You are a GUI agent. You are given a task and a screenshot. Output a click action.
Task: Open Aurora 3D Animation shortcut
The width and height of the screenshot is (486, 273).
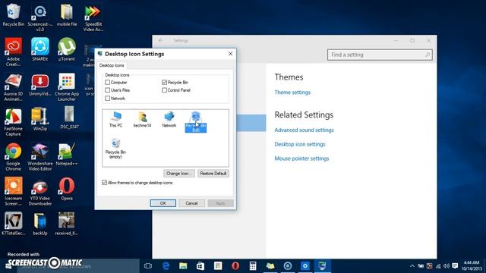click(x=14, y=87)
